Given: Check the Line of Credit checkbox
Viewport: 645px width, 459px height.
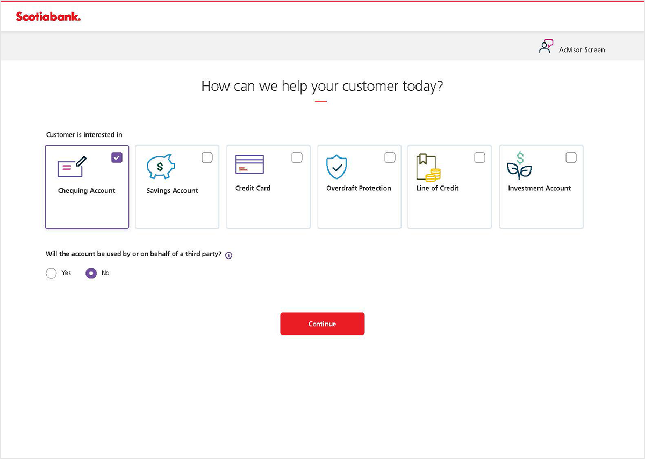Looking at the screenshot, I should 479,157.
